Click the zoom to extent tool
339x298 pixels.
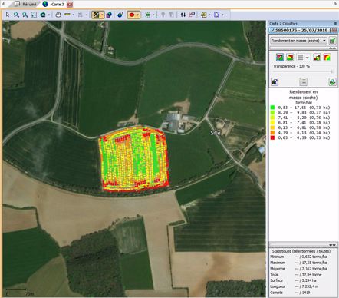click(34, 15)
